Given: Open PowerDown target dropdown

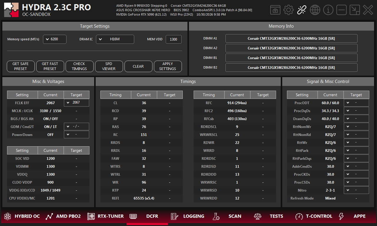Looking at the screenshot, I should (77, 134).
